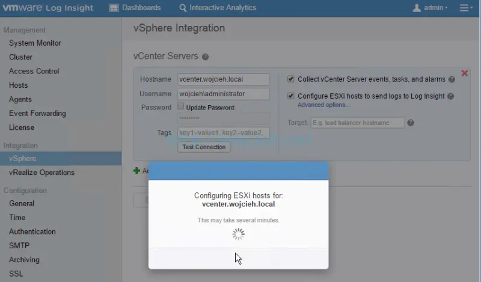The height and width of the screenshot is (282, 481).
Task: Click 'This may take several minutes' text
Action: (x=238, y=220)
